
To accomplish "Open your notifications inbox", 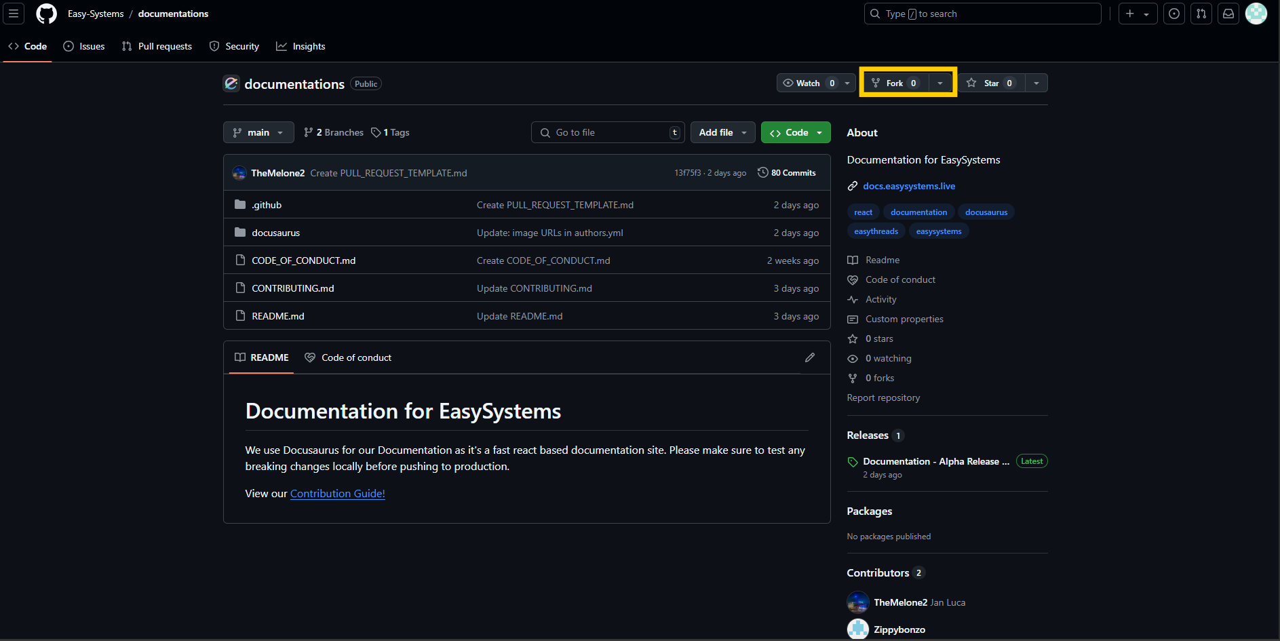I will click(1228, 14).
